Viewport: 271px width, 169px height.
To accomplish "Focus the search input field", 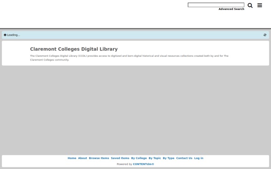I will 216,5.
